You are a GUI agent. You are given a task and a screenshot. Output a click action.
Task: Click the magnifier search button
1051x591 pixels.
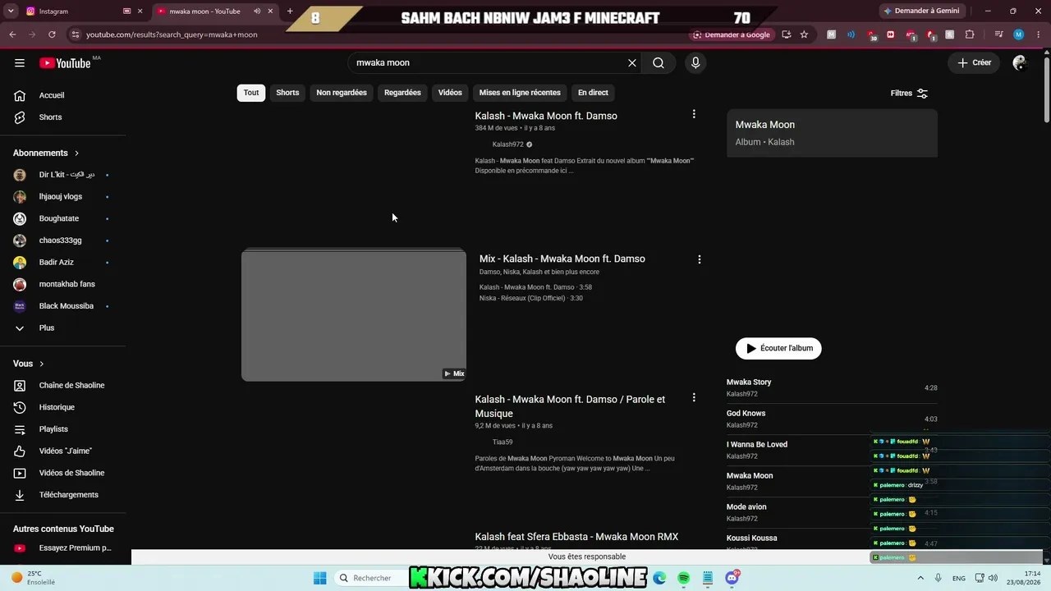[659, 63]
